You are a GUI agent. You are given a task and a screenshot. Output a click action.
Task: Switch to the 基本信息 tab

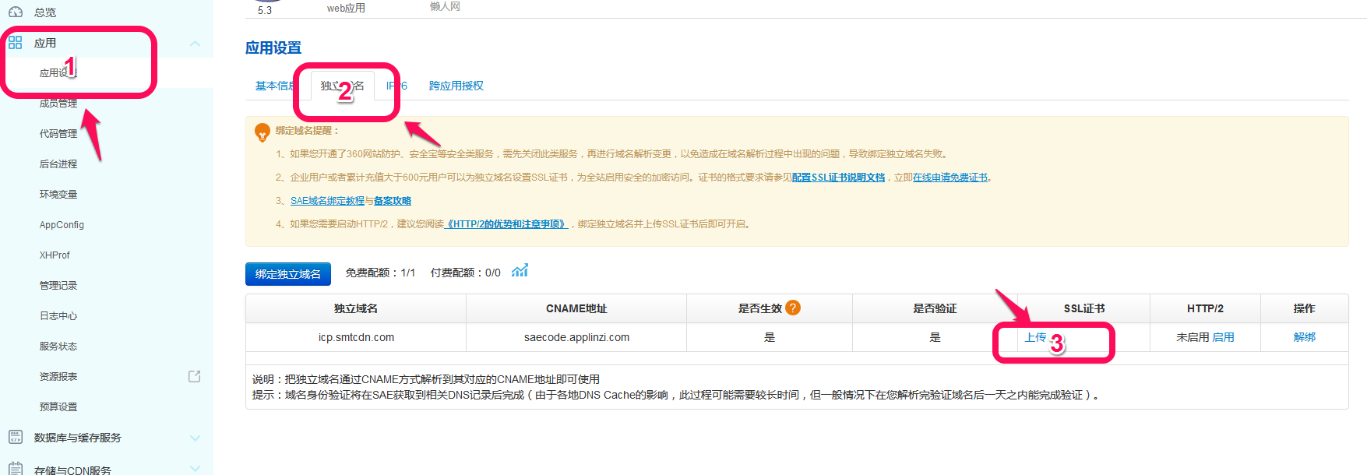click(x=274, y=86)
